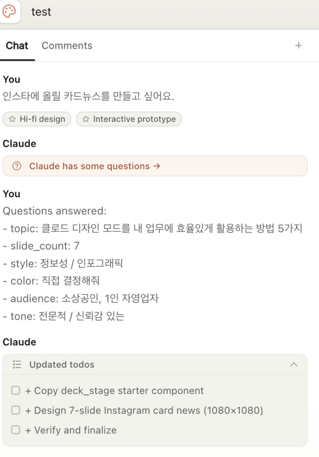
Task: Switch to the Chat tab
Action: (x=17, y=46)
